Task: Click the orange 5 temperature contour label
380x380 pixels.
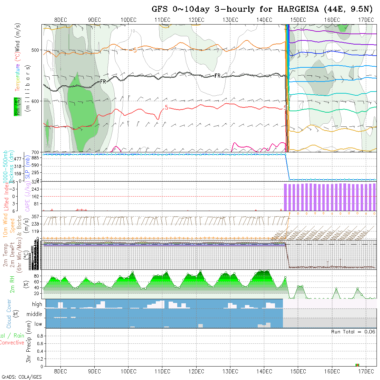Action: point(135,50)
